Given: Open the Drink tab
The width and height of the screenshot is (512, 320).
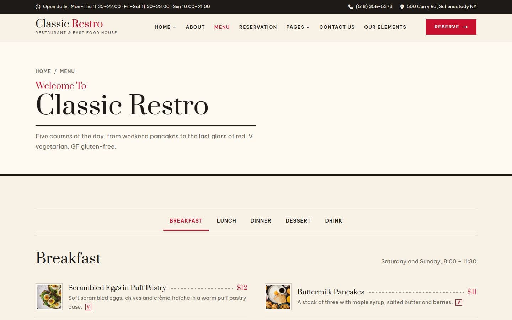Looking at the screenshot, I should point(334,221).
